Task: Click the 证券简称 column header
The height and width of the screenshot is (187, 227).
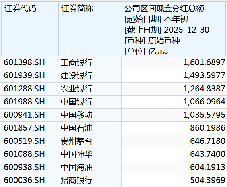Action: [90, 29]
